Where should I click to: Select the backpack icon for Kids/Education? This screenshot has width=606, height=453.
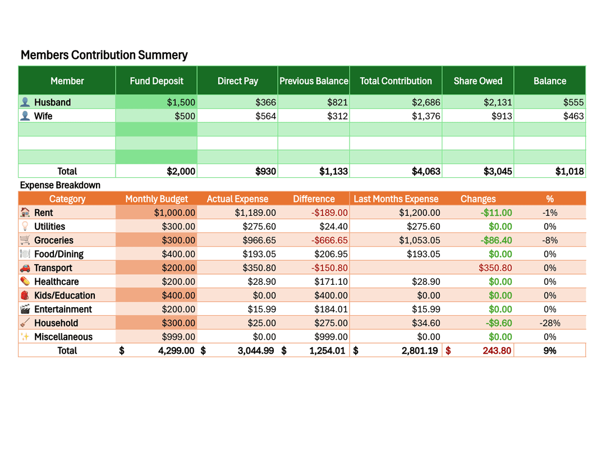pos(24,295)
